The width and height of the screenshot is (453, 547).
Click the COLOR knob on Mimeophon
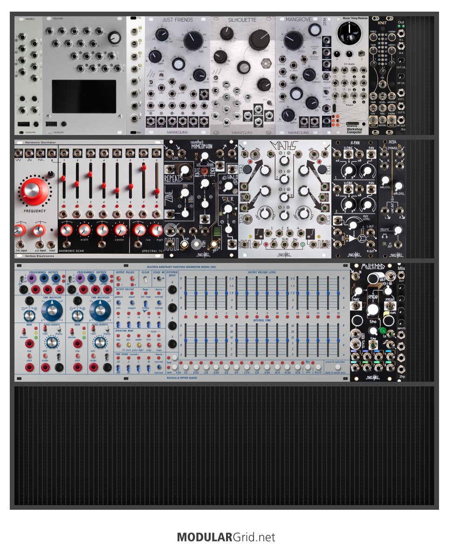tap(228, 209)
